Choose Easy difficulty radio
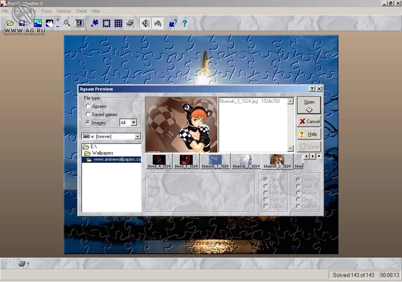 pyautogui.click(x=266, y=186)
